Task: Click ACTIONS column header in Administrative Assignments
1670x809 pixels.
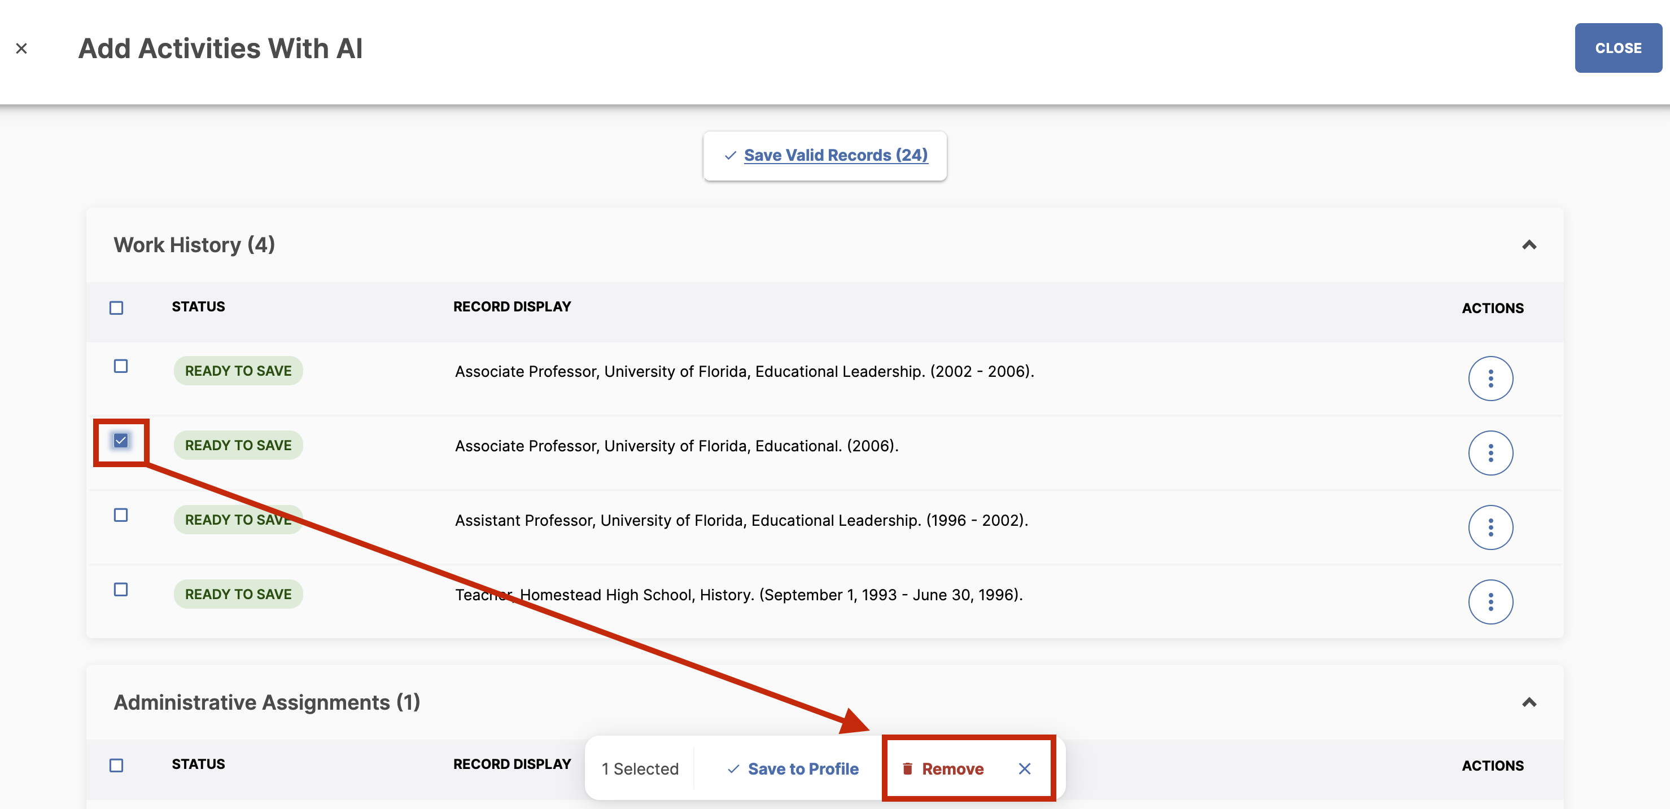Action: point(1492,766)
